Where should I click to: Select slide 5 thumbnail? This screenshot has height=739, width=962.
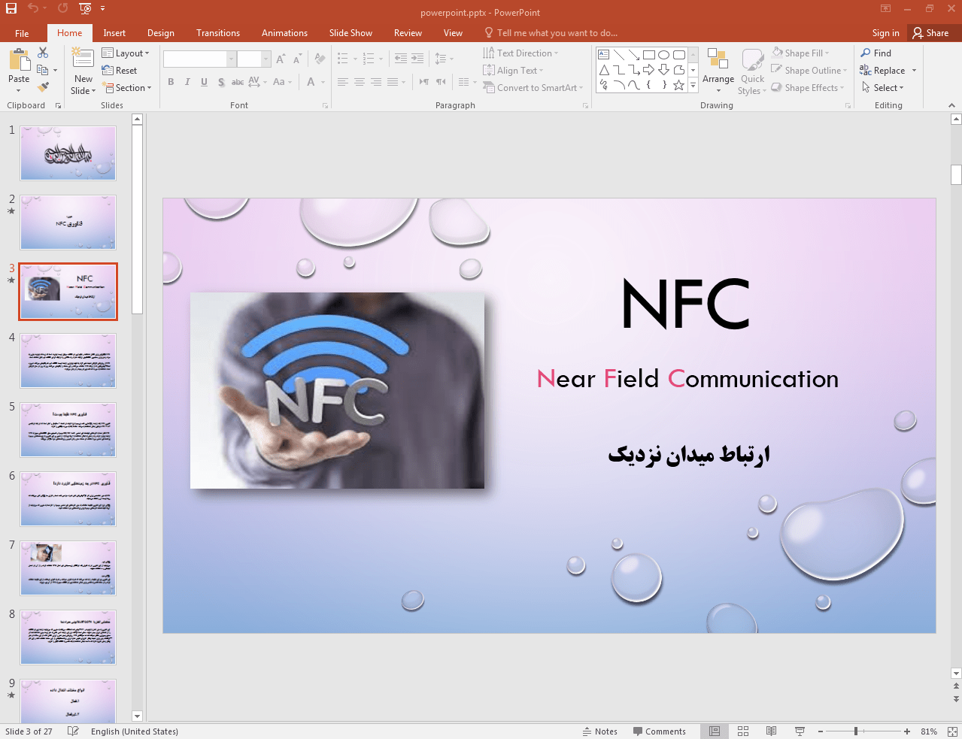pyautogui.click(x=68, y=430)
